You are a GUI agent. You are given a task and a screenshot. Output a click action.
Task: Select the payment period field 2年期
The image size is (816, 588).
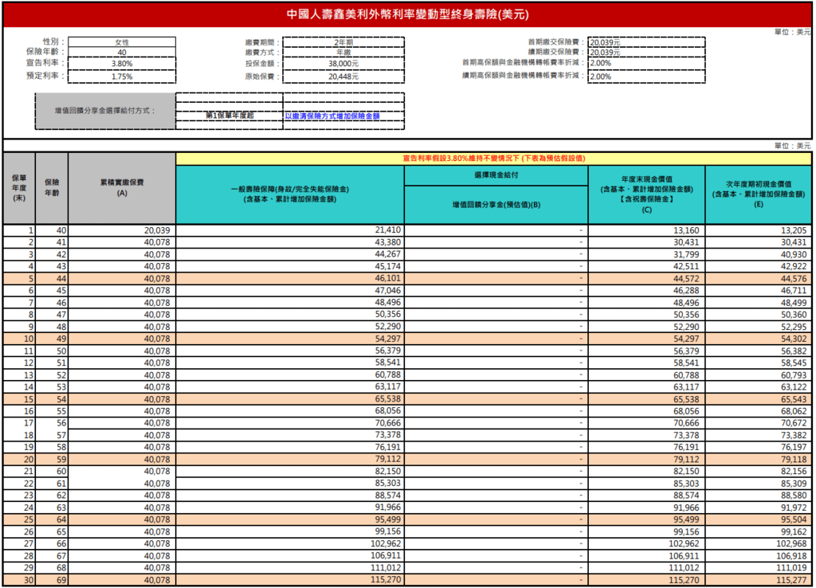(x=343, y=42)
